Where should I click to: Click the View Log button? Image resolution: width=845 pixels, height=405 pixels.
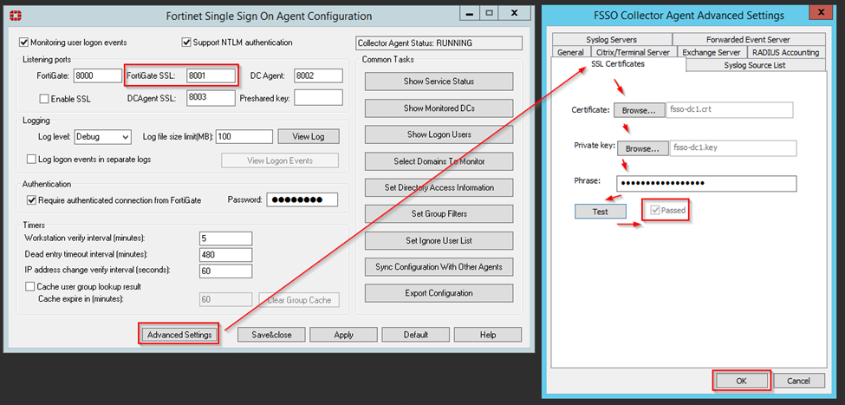point(309,136)
